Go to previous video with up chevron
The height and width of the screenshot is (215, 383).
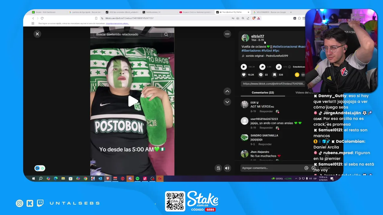pos(227,91)
